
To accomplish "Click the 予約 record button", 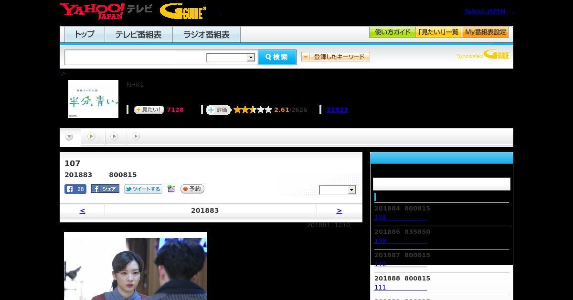I will [x=192, y=189].
